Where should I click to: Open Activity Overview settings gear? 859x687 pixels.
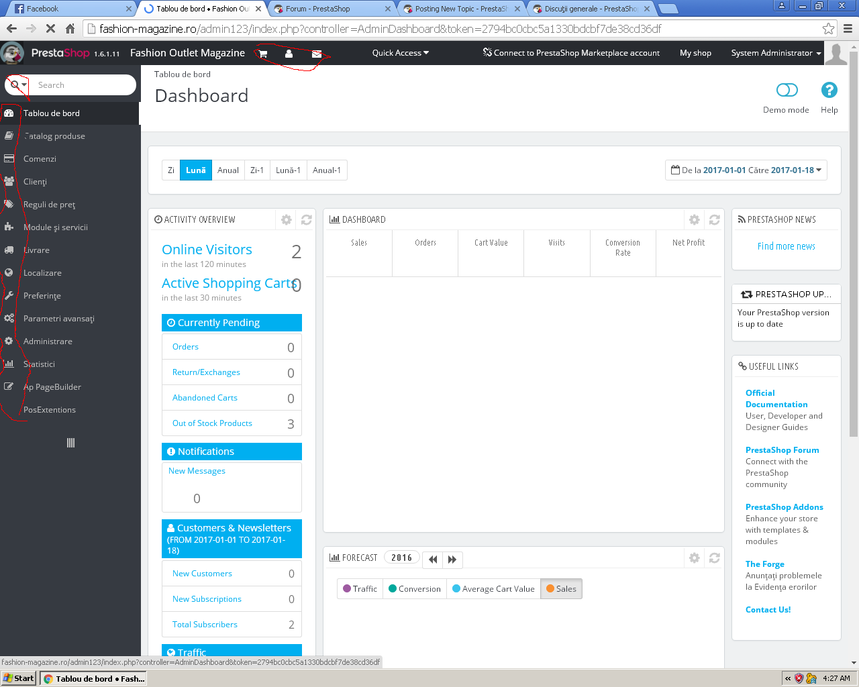pos(287,219)
